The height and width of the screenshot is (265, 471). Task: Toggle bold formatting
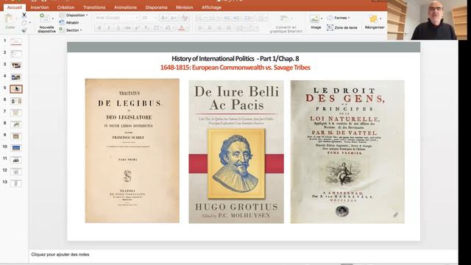[99, 28]
